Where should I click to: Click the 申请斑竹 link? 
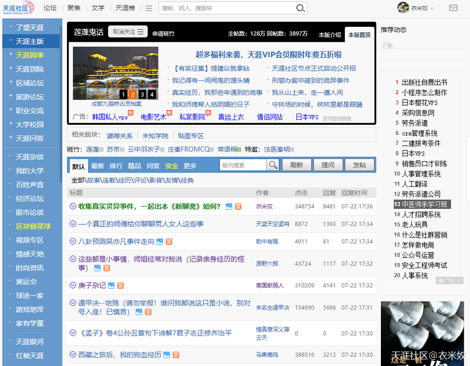pyautogui.click(x=163, y=34)
